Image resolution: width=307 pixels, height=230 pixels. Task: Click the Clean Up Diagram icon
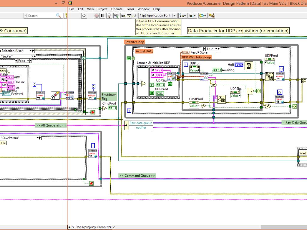pos(211,16)
